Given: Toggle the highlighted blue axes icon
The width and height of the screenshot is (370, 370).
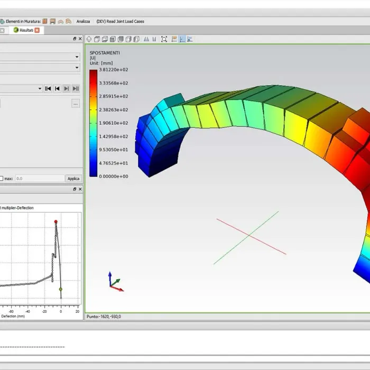Looking at the screenshot, I should 182,39.
